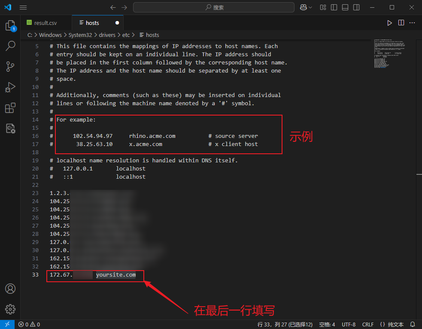Open the Search view in activity bar
Viewport: 422px width, 329px height.
click(10, 46)
